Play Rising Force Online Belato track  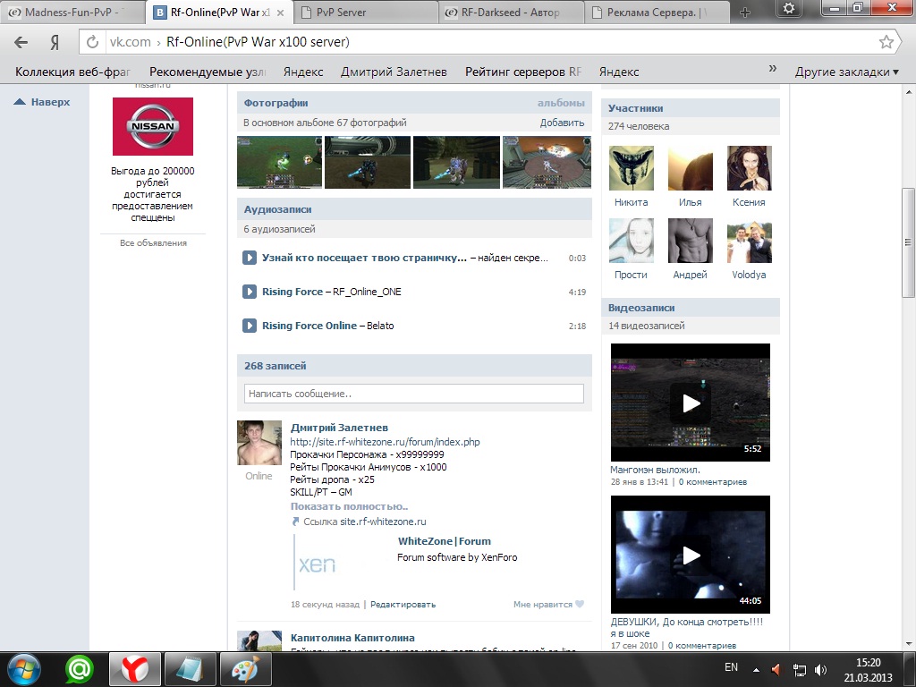[x=250, y=326]
